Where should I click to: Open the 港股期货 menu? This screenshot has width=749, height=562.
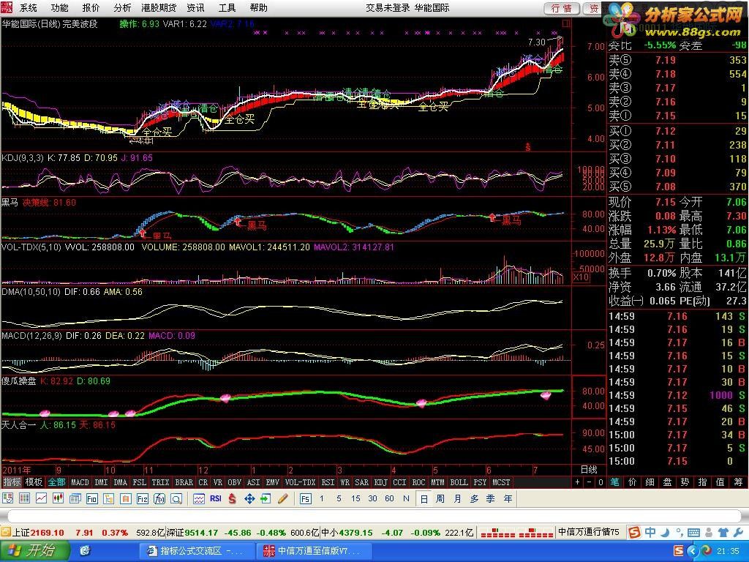point(159,7)
